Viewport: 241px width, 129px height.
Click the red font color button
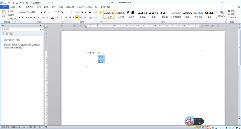tap(52, 18)
